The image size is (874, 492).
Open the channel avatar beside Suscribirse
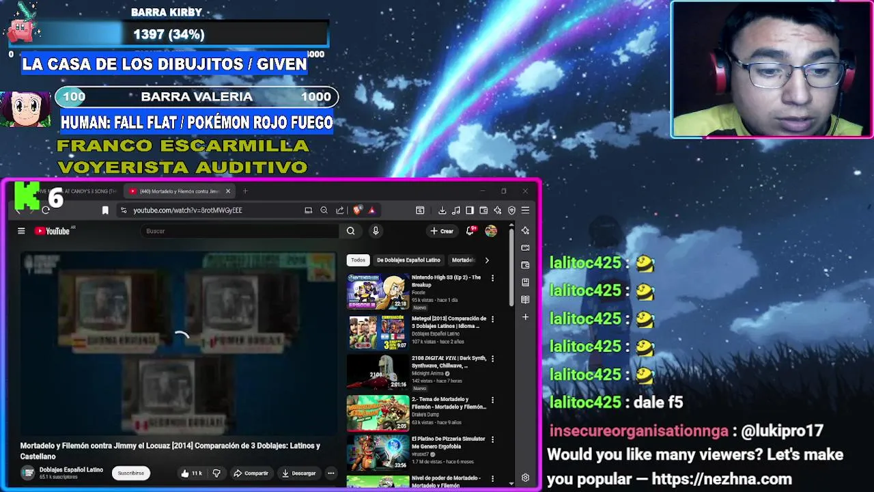click(x=27, y=473)
